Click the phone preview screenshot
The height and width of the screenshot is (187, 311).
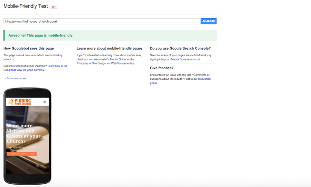coord(27,136)
